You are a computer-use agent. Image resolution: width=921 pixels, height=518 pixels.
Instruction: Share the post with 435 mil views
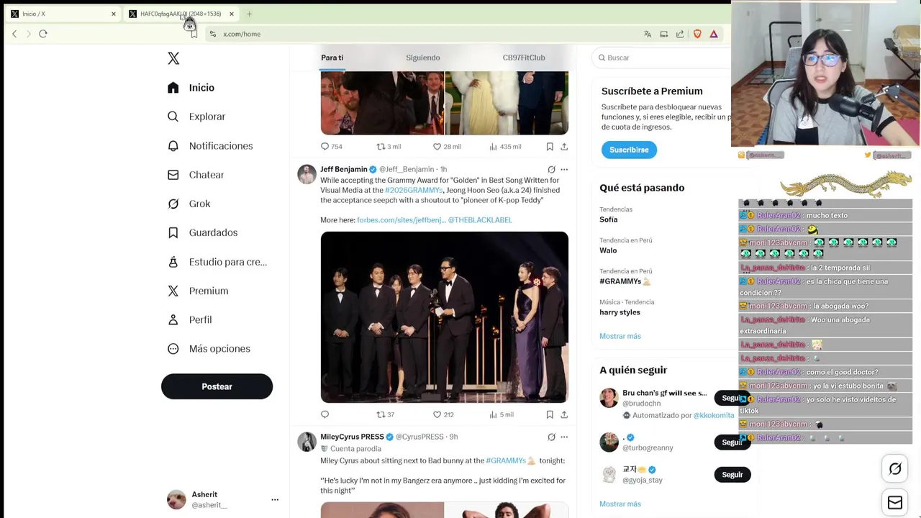(564, 147)
